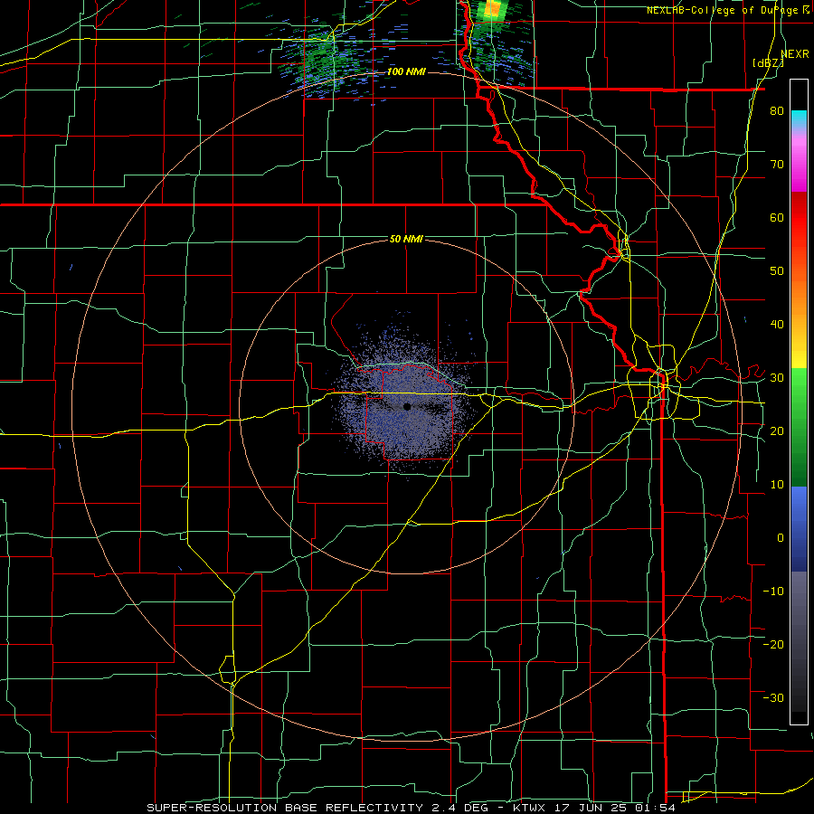Click the 20 value on the dBZ scale
814x814 pixels.
coord(777,431)
